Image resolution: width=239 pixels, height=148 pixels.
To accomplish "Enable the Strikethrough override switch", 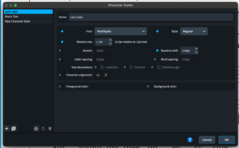I will pyautogui.click(x=153, y=67).
